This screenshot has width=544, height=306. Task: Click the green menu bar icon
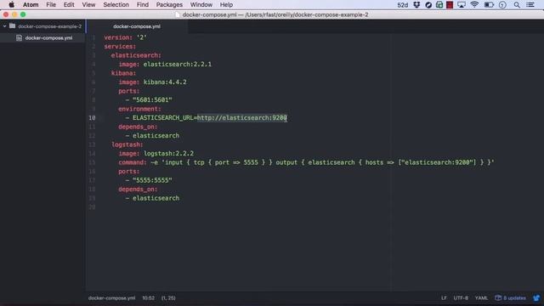pos(439,5)
